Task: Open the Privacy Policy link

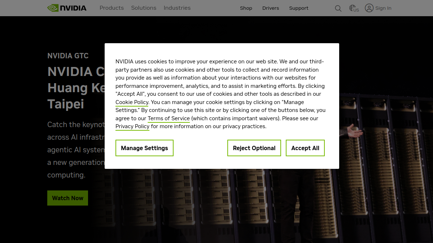Action: [x=132, y=126]
